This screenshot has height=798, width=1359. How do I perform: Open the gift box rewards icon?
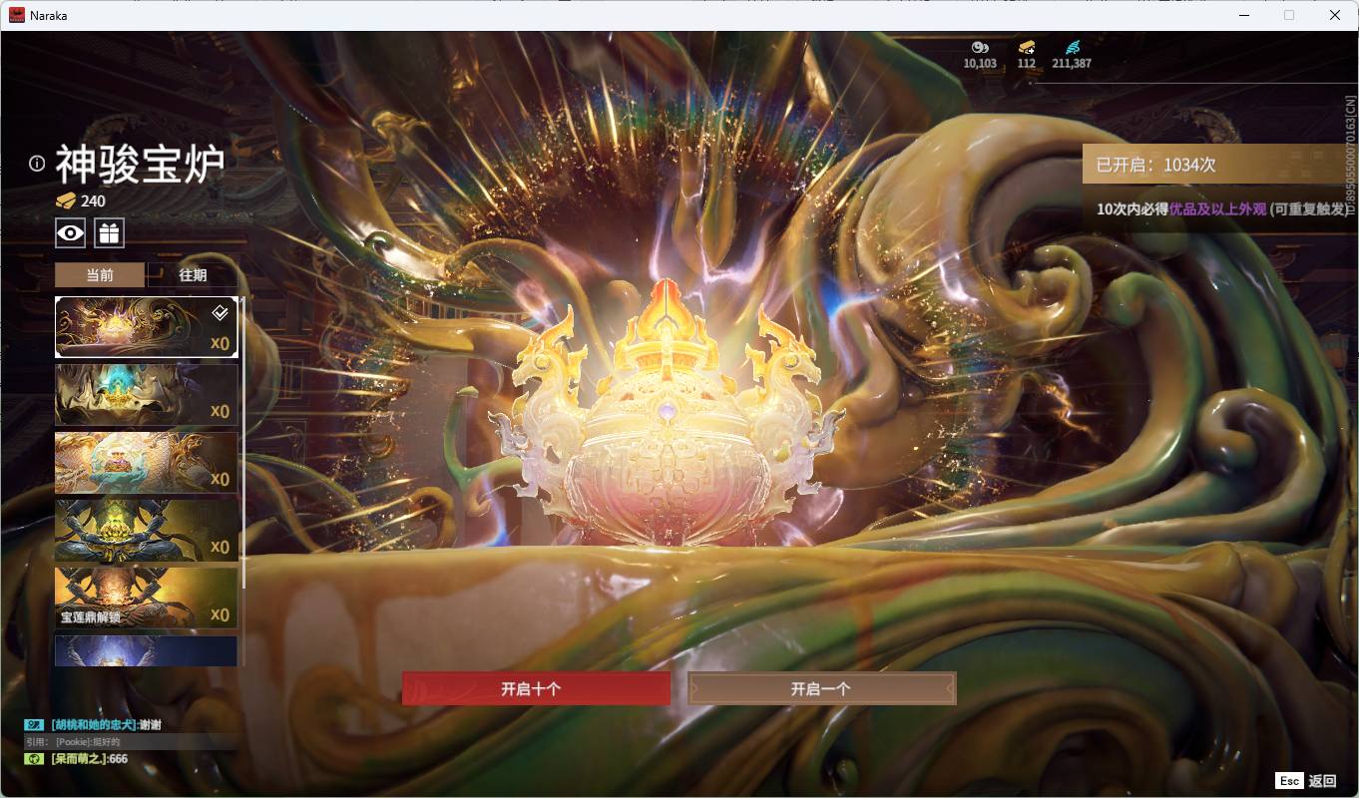109,233
